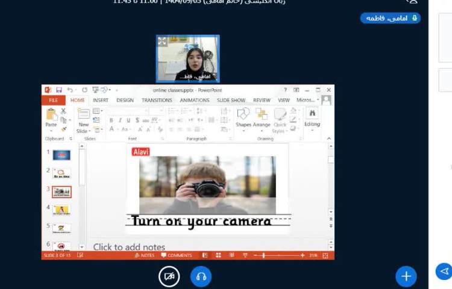Turn on the webcam with camera button

169,276
